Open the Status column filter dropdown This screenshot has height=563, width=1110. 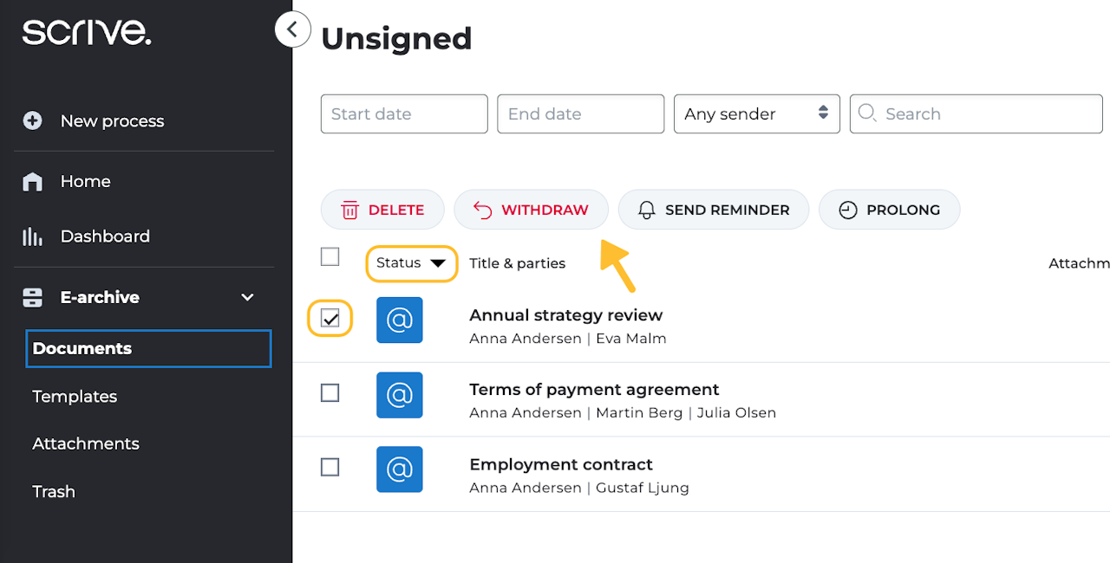coord(411,263)
